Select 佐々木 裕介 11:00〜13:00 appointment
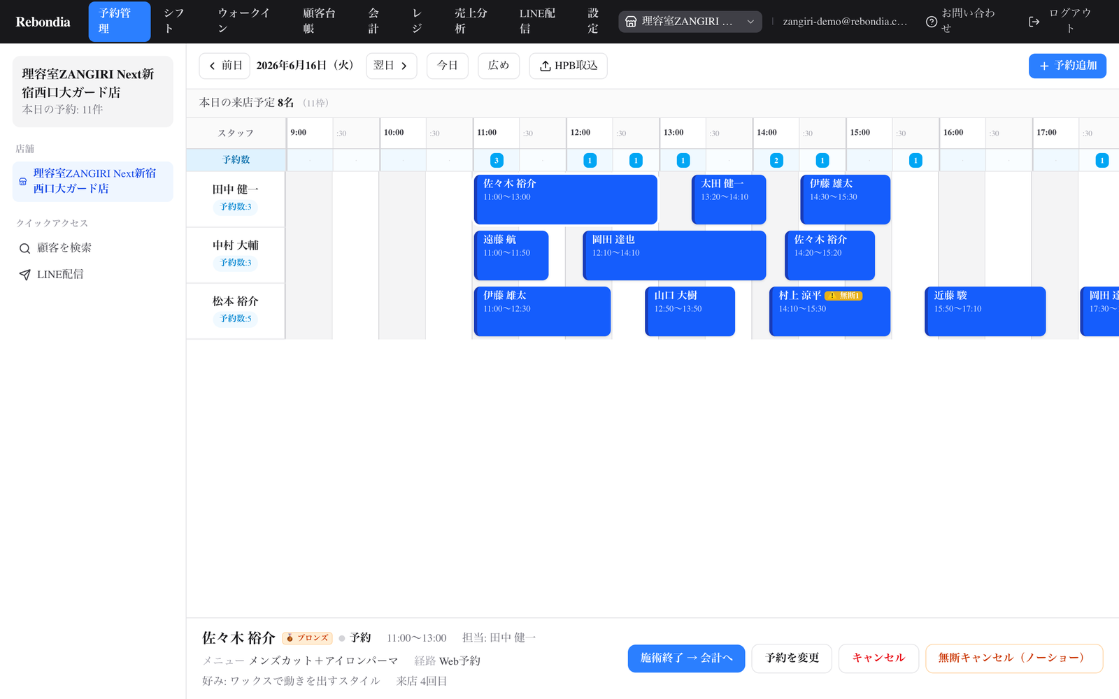 (566, 200)
